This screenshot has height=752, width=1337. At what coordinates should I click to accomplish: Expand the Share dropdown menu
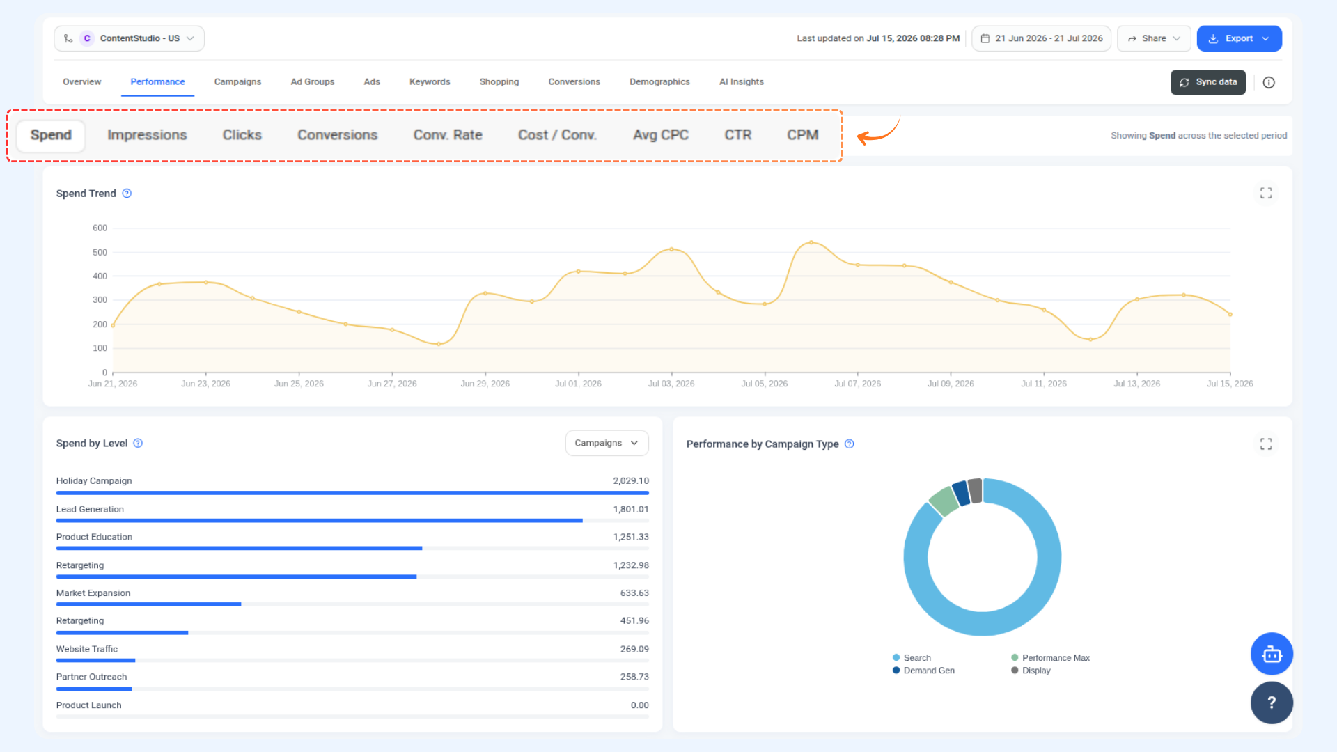[x=1154, y=38]
